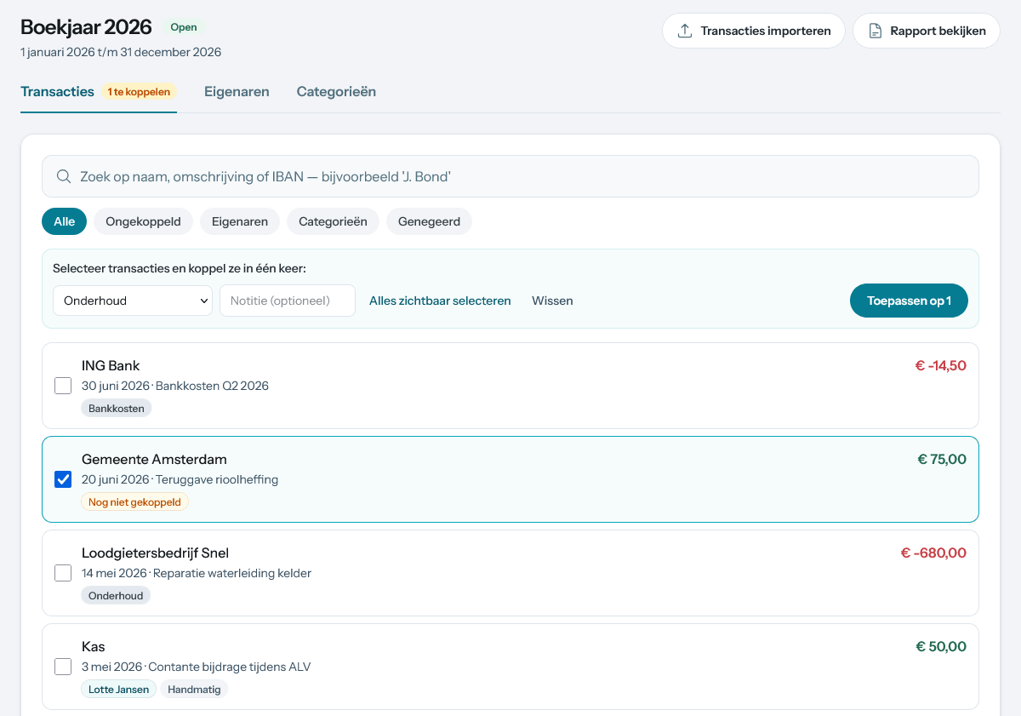Screen dimensions: 1021x716
Task: Uncheck the Gemeente Amsterdam transaction checkbox
Action: tap(63, 479)
